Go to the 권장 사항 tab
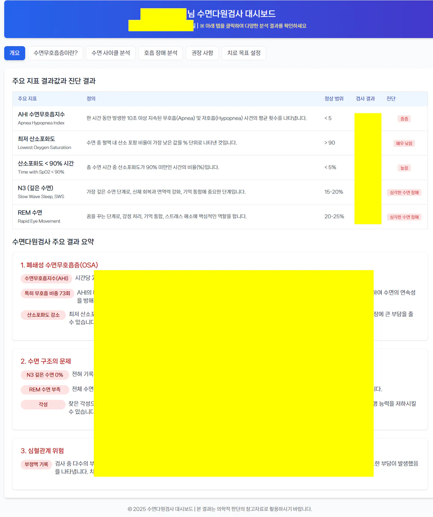433x517 pixels. [202, 53]
